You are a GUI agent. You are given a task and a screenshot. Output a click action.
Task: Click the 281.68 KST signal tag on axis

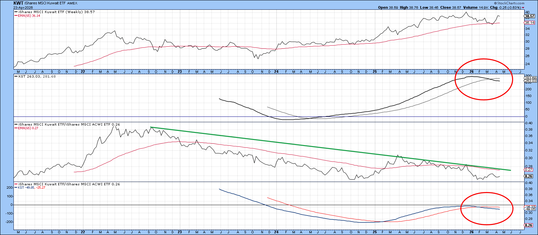click(530, 78)
